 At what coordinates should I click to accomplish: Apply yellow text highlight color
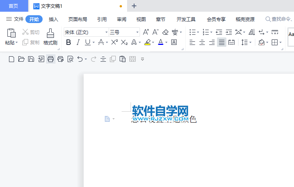pos(147,42)
